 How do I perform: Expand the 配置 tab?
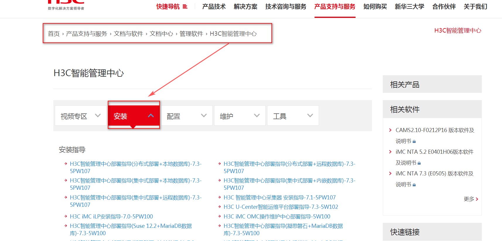click(187, 116)
